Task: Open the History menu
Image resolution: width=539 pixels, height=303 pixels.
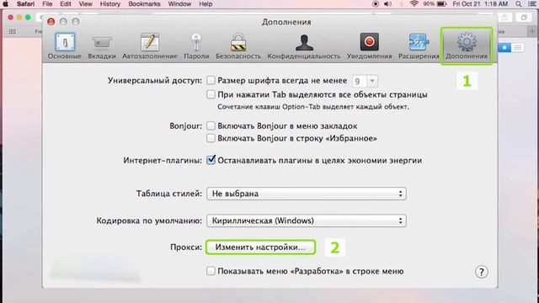Action: coord(110,4)
